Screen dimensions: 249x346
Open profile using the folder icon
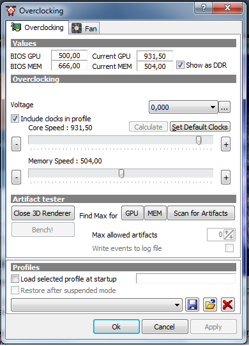coord(210,305)
